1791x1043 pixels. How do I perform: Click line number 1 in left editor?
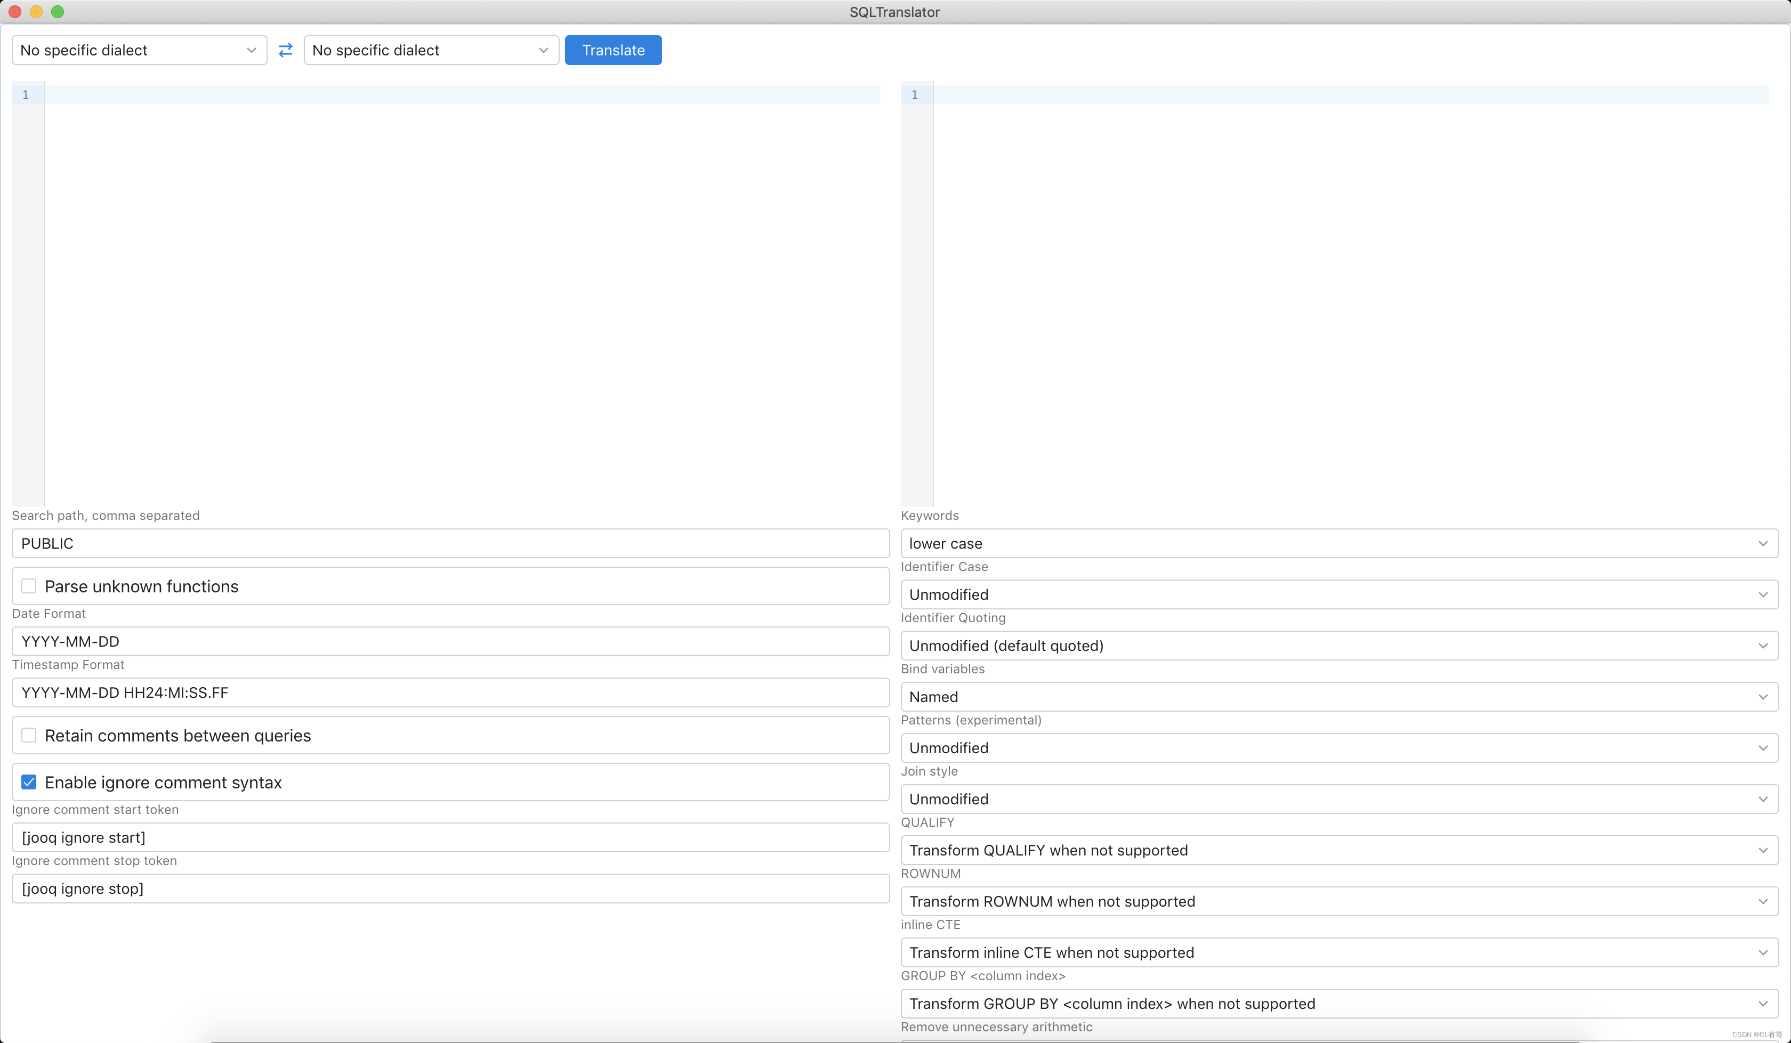tap(26, 94)
